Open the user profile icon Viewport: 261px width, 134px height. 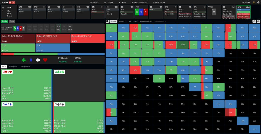pos(258,2)
